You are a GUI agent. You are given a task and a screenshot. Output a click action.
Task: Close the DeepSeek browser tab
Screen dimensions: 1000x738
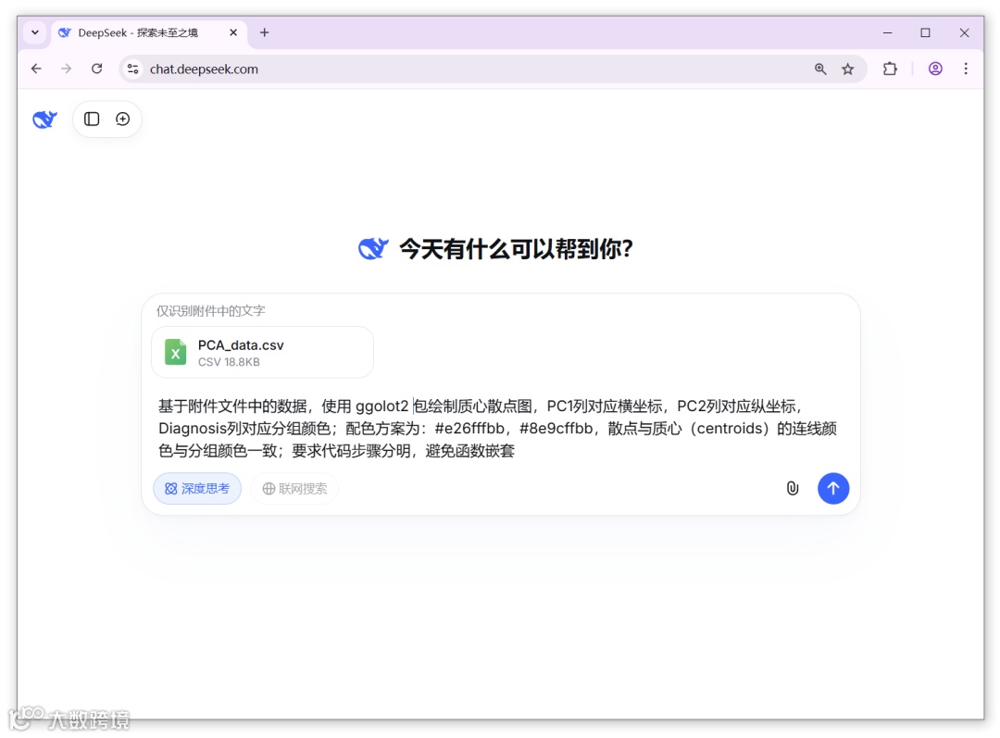(x=233, y=32)
